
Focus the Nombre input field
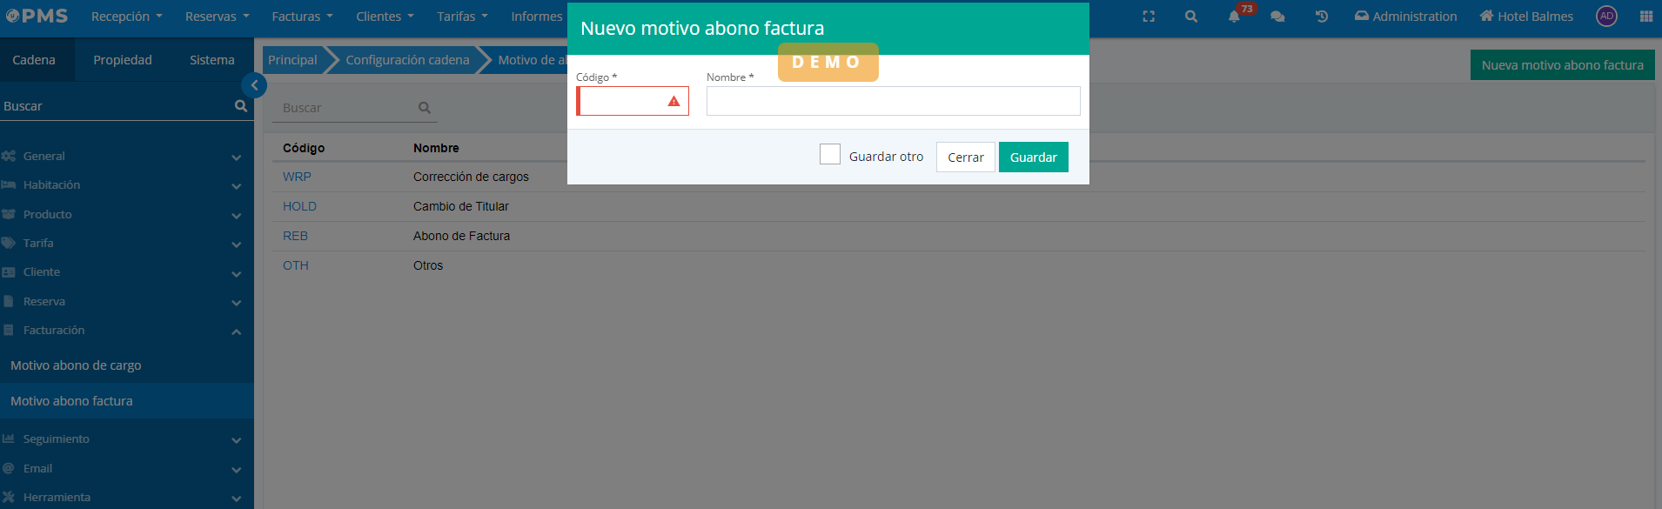pos(893,101)
